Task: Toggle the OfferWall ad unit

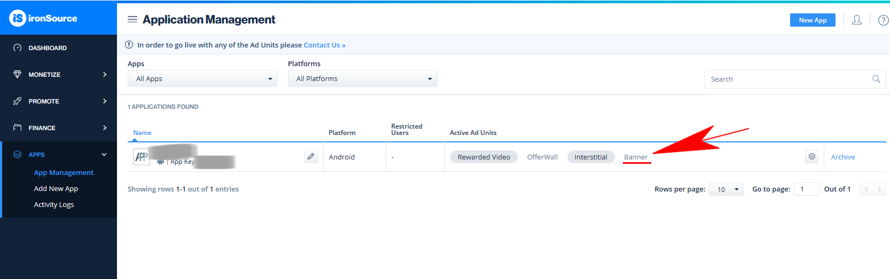Action: pyautogui.click(x=542, y=157)
